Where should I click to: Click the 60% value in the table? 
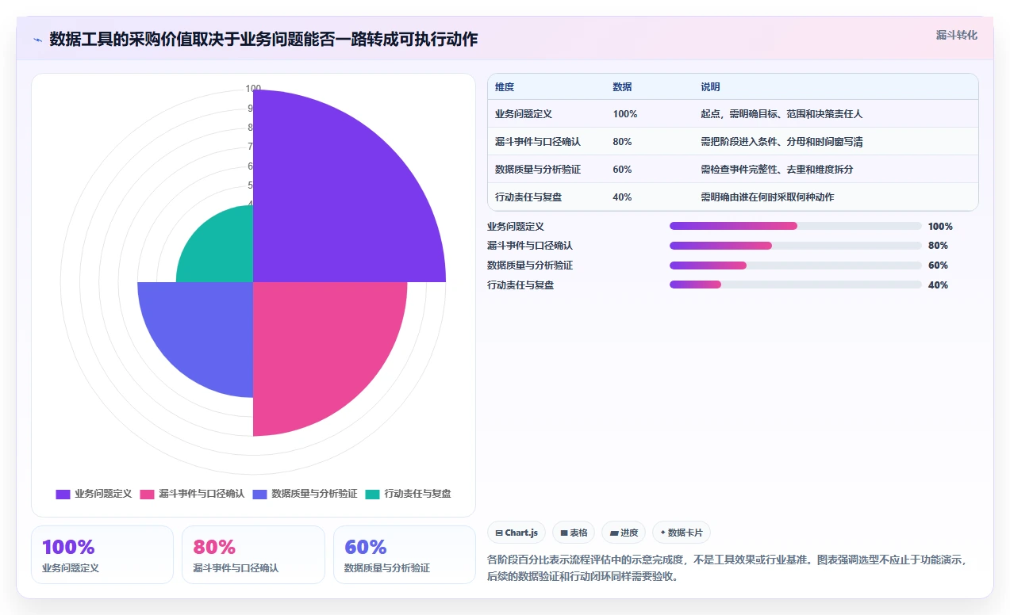(622, 170)
